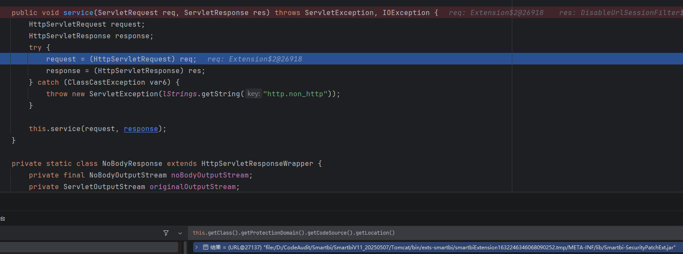Click the service method name in declaration
The image size is (683, 254).
[x=78, y=13]
